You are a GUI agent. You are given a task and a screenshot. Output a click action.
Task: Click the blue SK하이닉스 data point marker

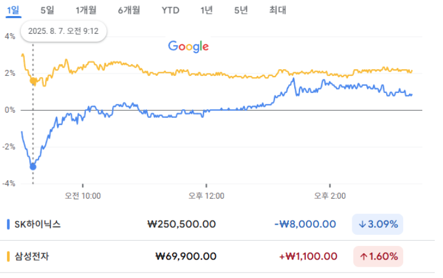[33, 167]
